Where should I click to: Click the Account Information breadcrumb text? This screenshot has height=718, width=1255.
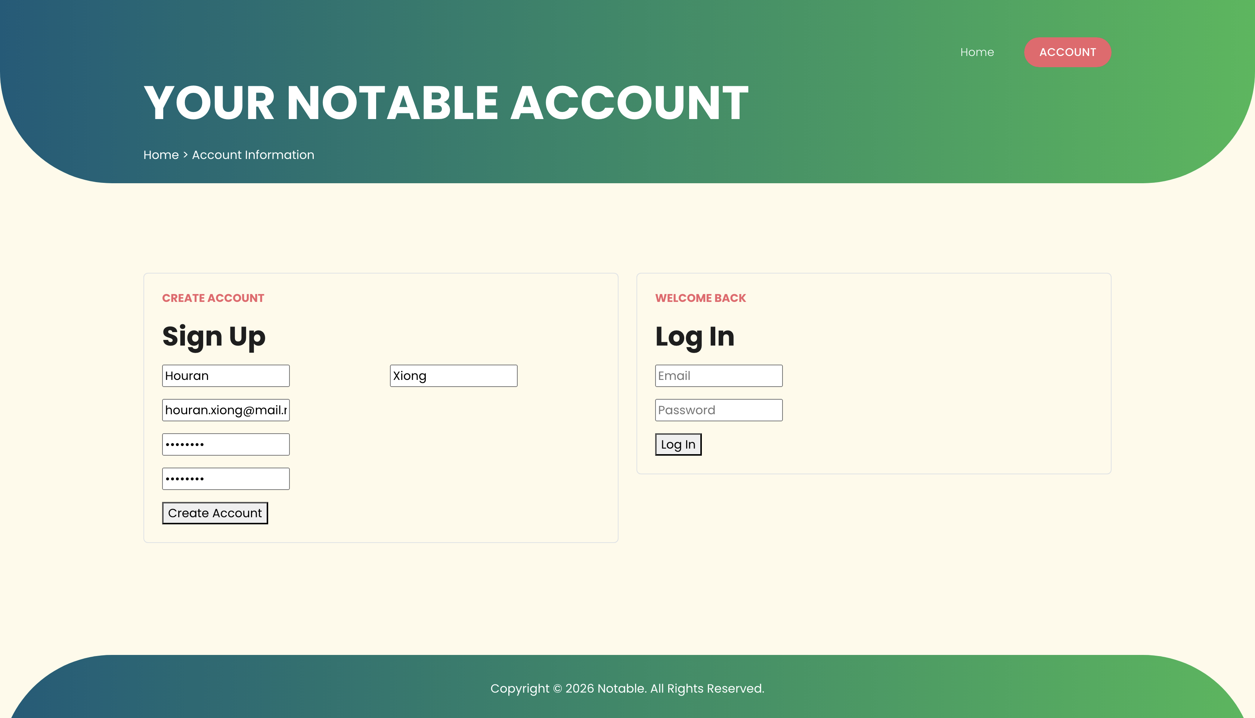pyautogui.click(x=252, y=155)
